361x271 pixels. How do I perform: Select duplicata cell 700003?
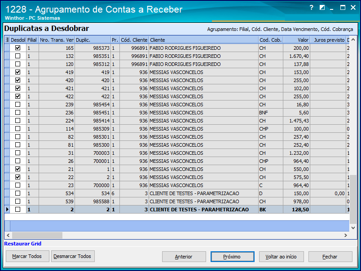coord(93,153)
